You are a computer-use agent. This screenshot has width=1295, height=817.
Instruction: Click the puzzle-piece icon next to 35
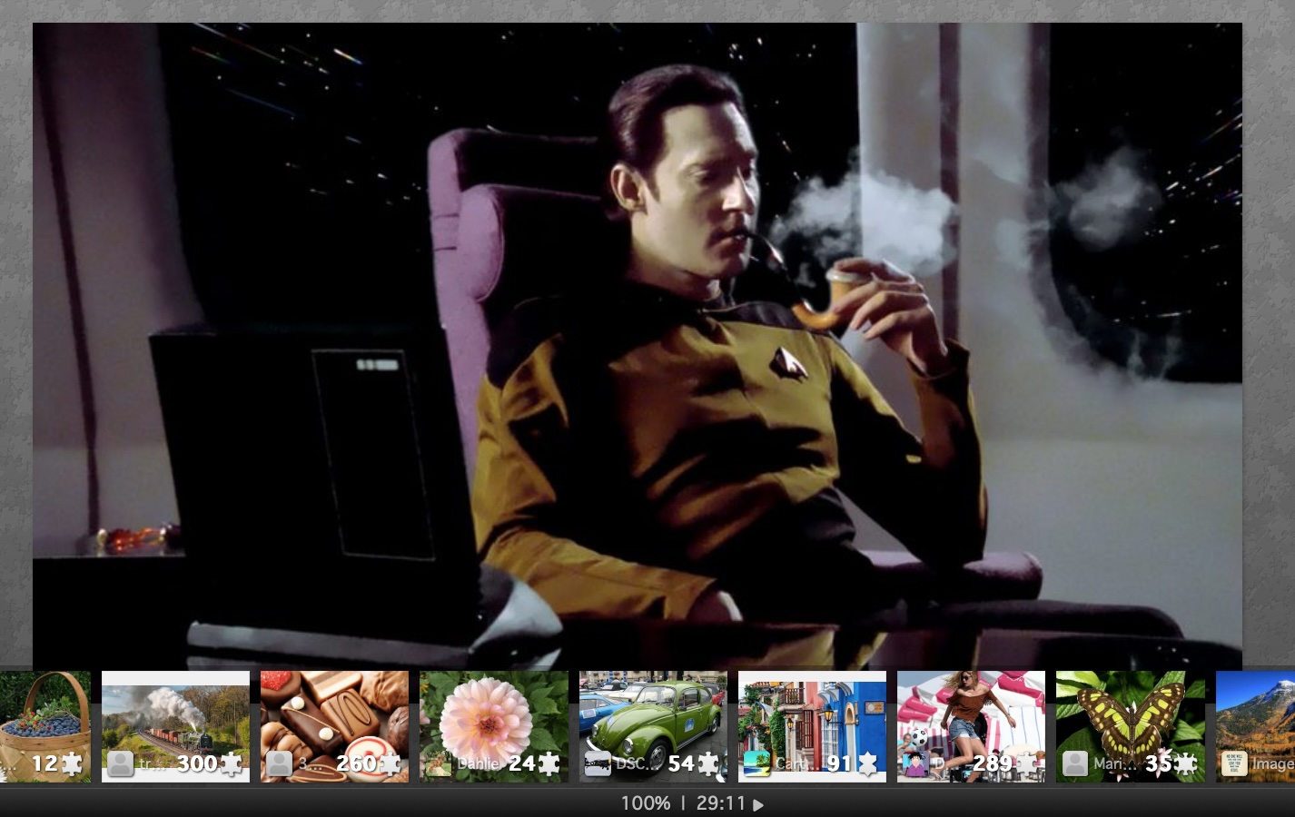tap(1185, 764)
